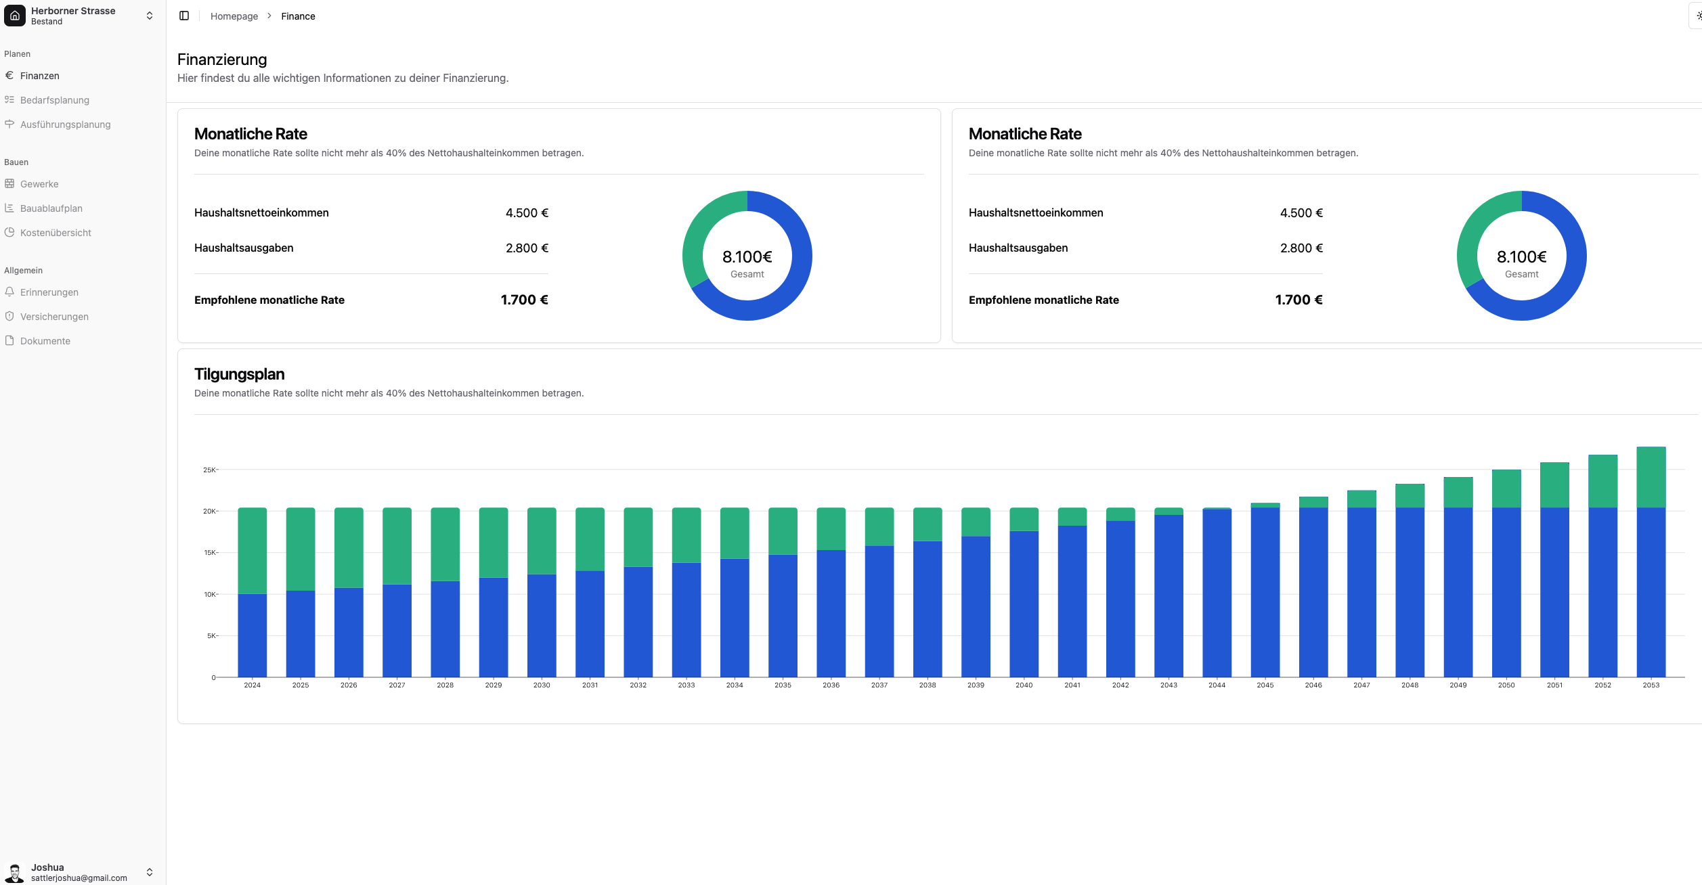Select Finance in the breadcrumb trail
This screenshot has width=1702, height=885.
coord(298,16)
